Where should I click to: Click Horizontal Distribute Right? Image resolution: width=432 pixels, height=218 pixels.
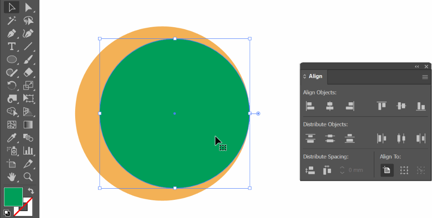click(x=421, y=138)
